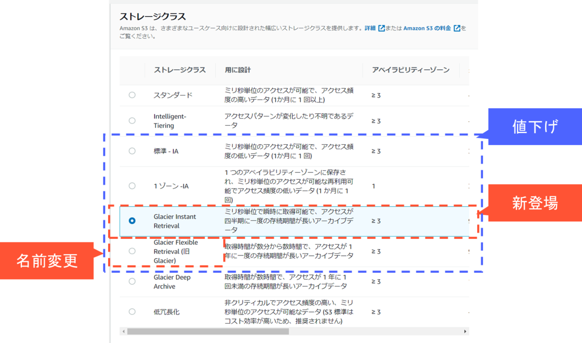Click ≥ 3 zone value in Glacier Deep Archive row

[x=376, y=282]
